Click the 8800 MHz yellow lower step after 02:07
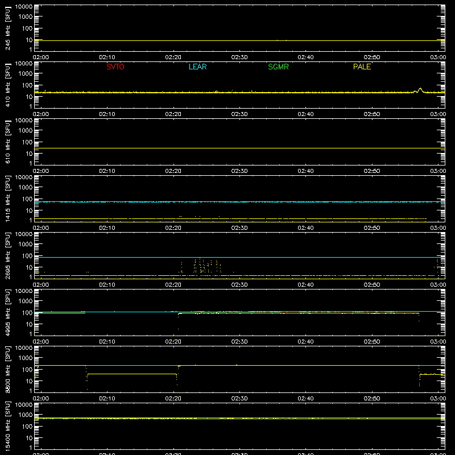 coord(132,374)
